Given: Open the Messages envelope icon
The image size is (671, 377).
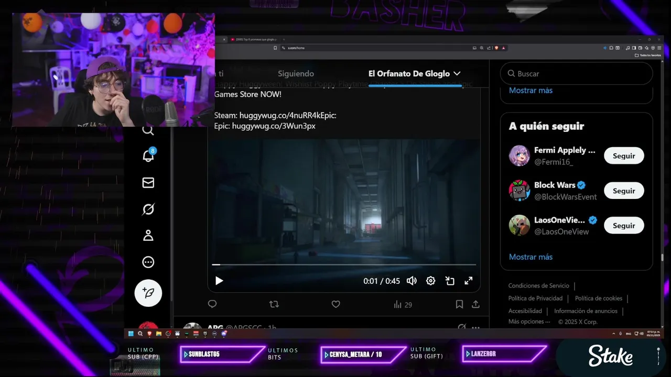Looking at the screenshot, I should click(148, 183).
